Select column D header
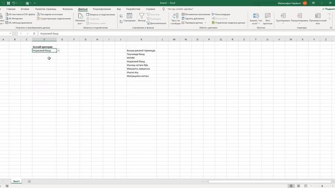 click(x=44, y=40)
